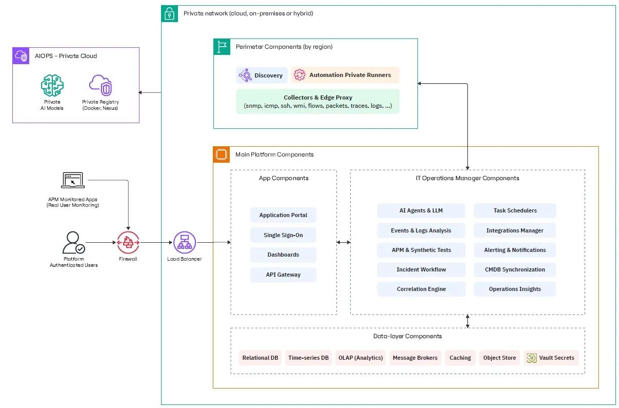Click the Relational DB box
Image resolution: width=619 pixels, height=408 pixels.
[260, 358]
